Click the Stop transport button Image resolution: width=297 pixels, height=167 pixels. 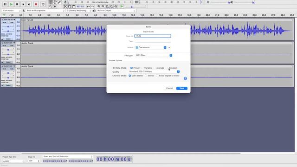click(x=17, y=4)
